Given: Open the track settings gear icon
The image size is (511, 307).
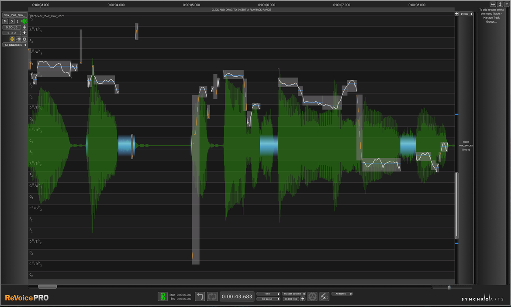Looking at the screenshot, I should pos(24,39).
